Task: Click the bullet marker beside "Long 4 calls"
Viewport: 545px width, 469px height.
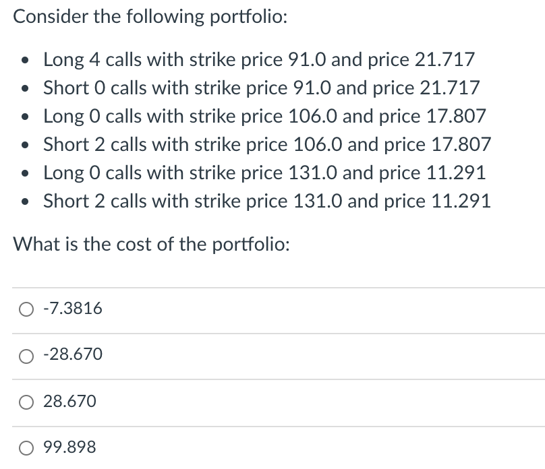Action: [x=25, y=61]
